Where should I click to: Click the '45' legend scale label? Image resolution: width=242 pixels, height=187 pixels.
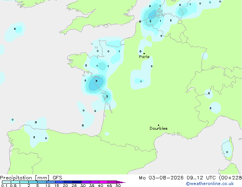[109, 185]
